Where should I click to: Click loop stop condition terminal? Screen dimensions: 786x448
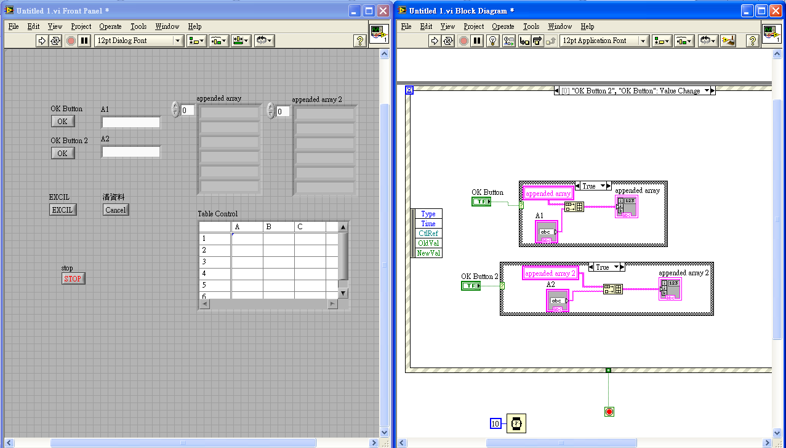(609, 412)
